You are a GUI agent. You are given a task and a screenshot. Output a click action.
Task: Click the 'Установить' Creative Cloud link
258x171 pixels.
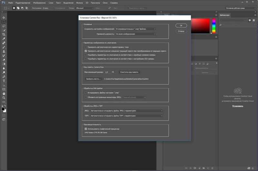pos(238,106)
